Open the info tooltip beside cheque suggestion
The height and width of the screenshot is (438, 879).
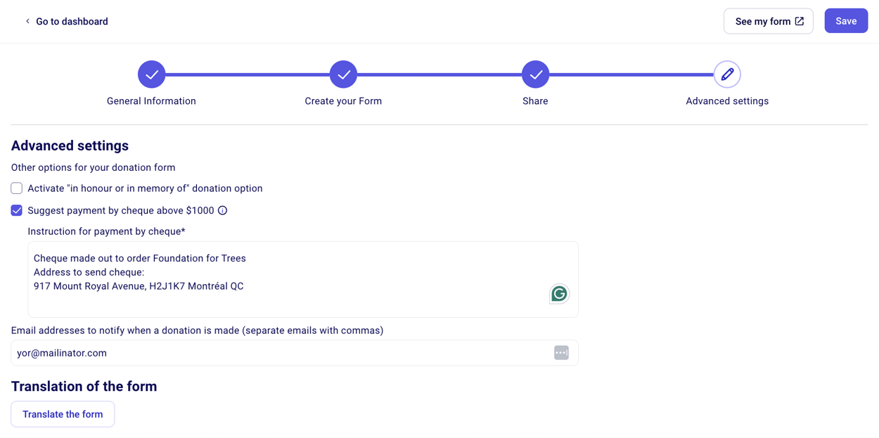coord(223,210)
